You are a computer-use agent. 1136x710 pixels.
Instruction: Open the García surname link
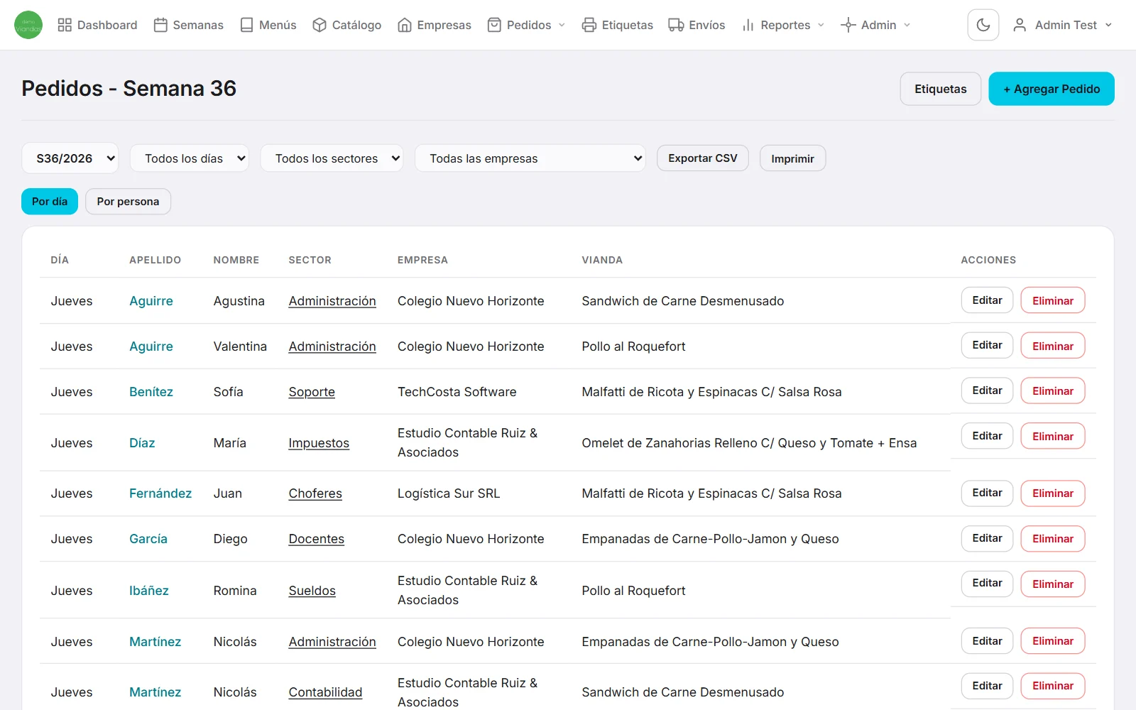click(x=148, y=539)
